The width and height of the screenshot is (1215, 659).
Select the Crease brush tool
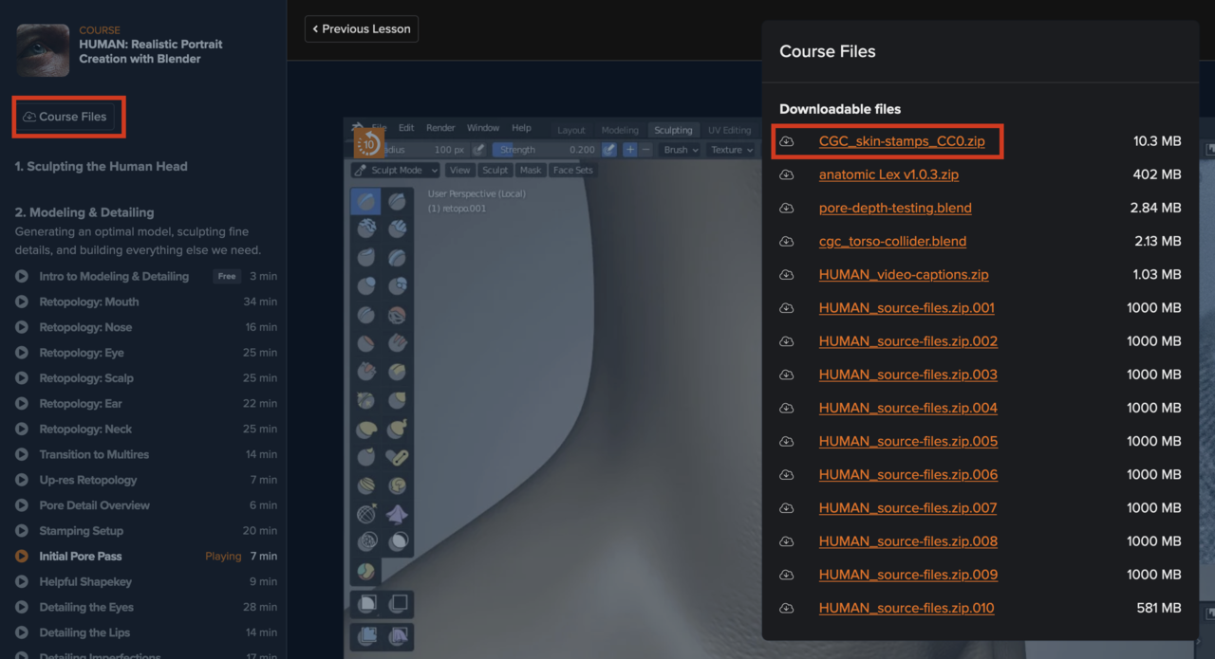[365, 315]
